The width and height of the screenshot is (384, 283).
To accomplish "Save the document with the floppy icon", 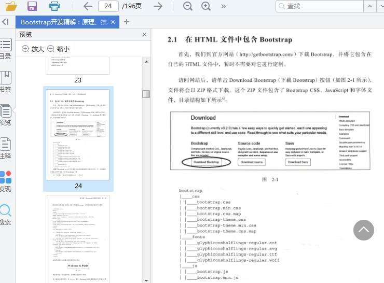I will click(32, 6).
